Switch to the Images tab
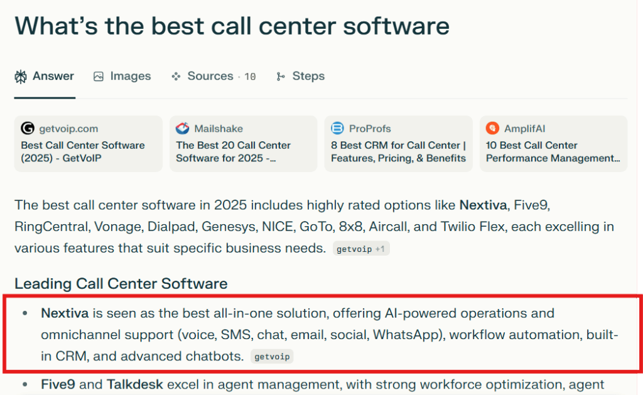643x395 pixels. [122, 76]
